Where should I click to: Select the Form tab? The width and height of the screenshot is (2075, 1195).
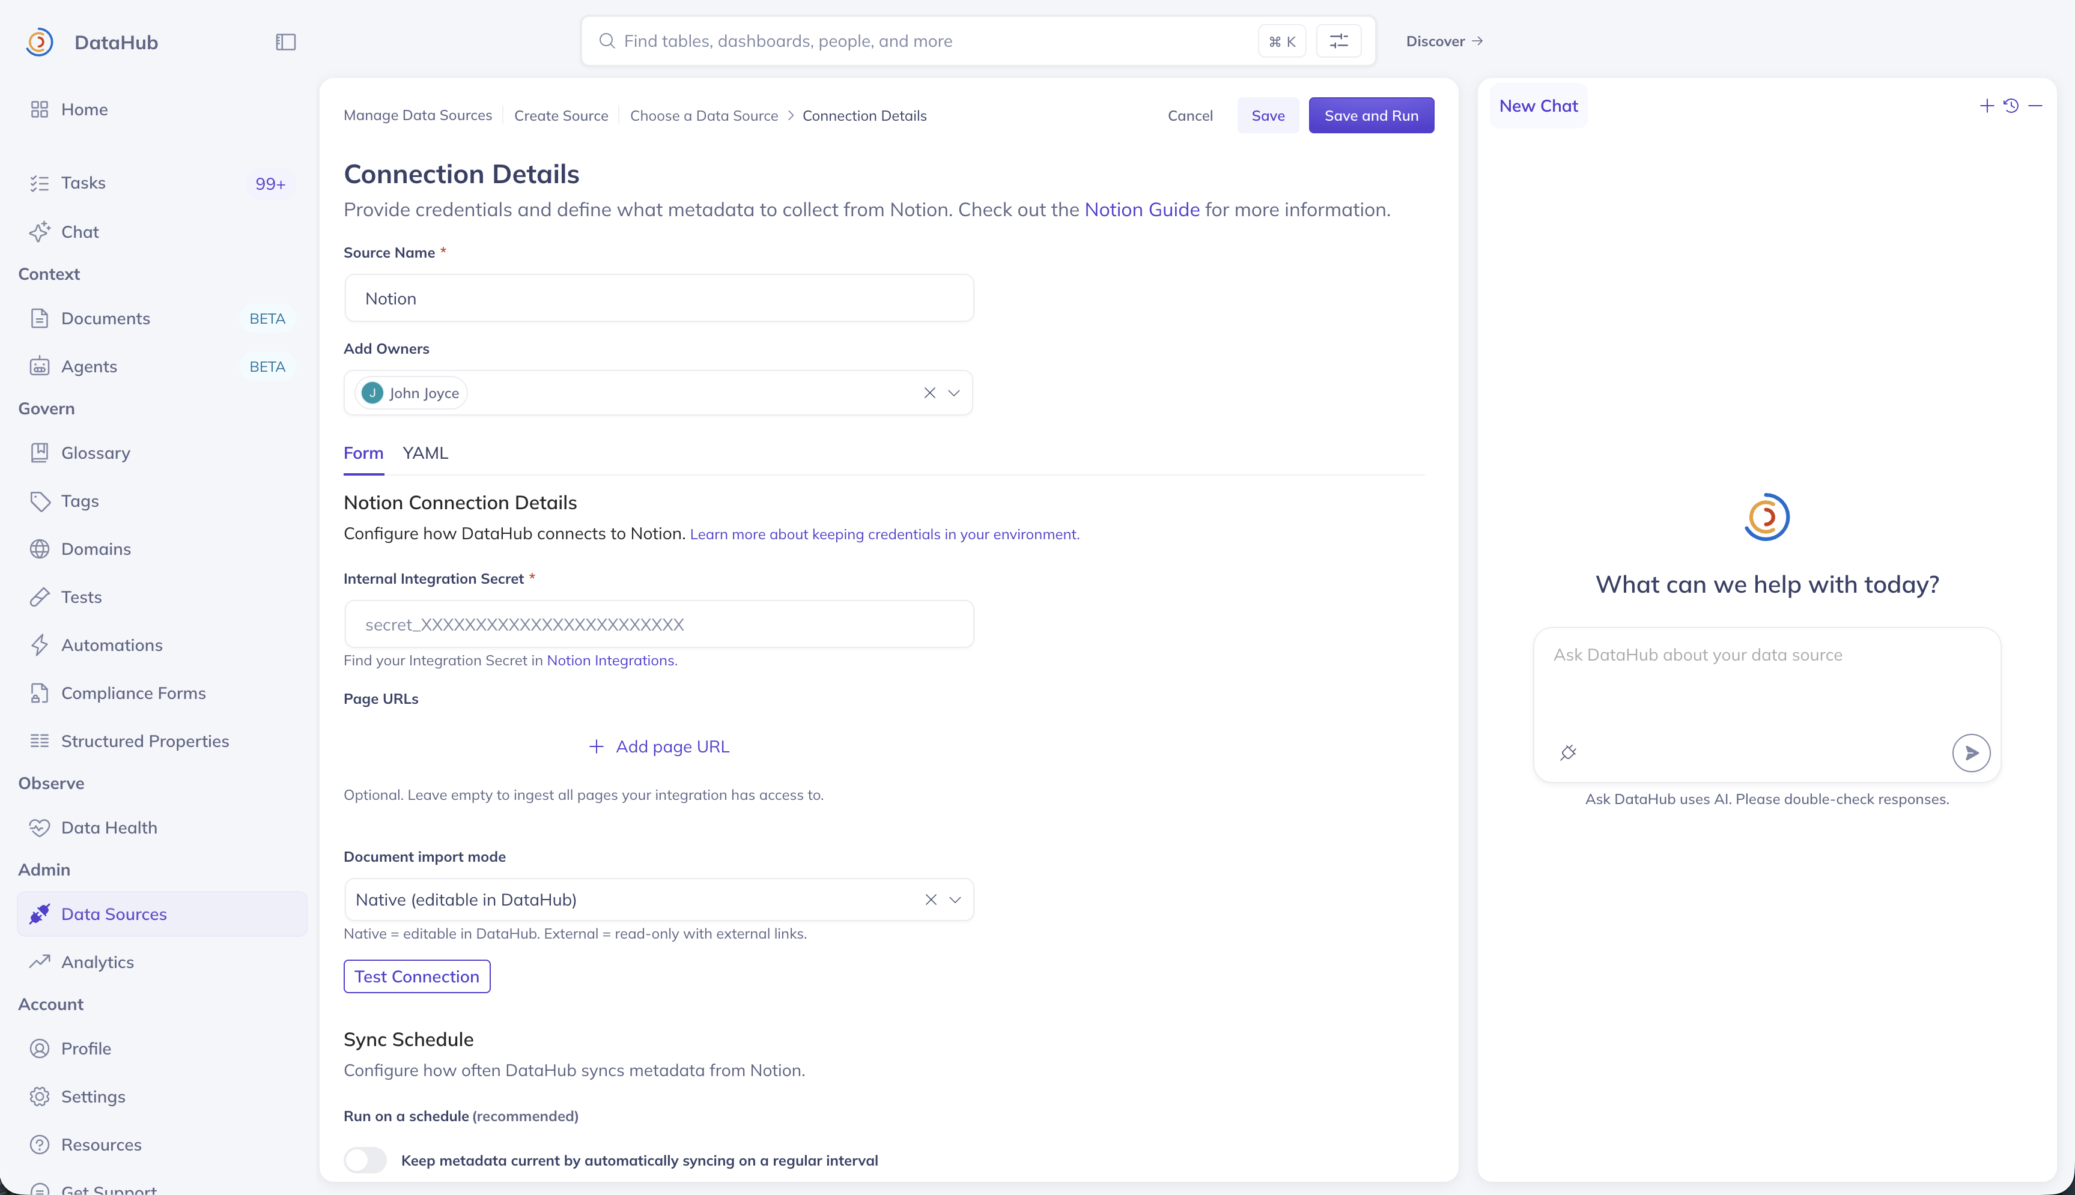click(x=363, y=453)
